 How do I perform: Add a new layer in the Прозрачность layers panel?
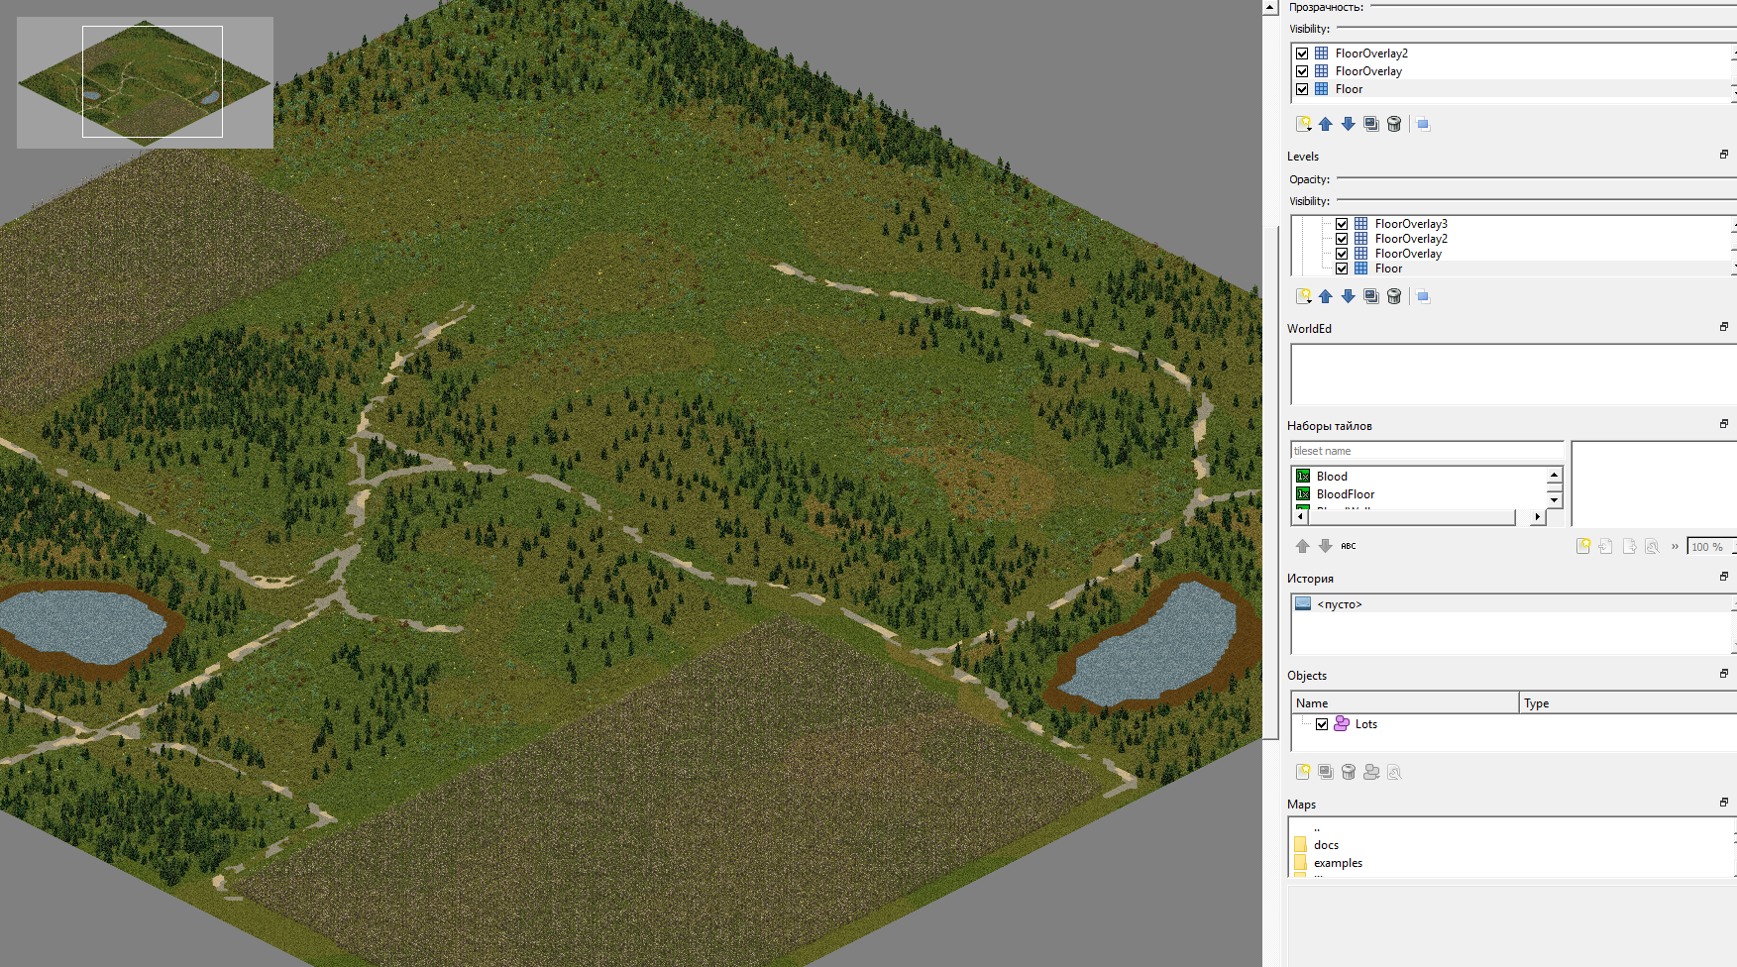coord(1303,124)
